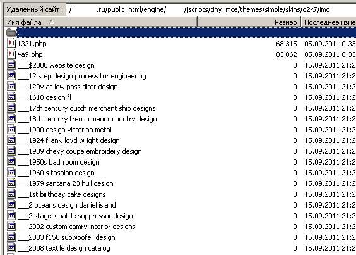
Task: Select the 1331.php file icon
Action: tap(11, 43)
